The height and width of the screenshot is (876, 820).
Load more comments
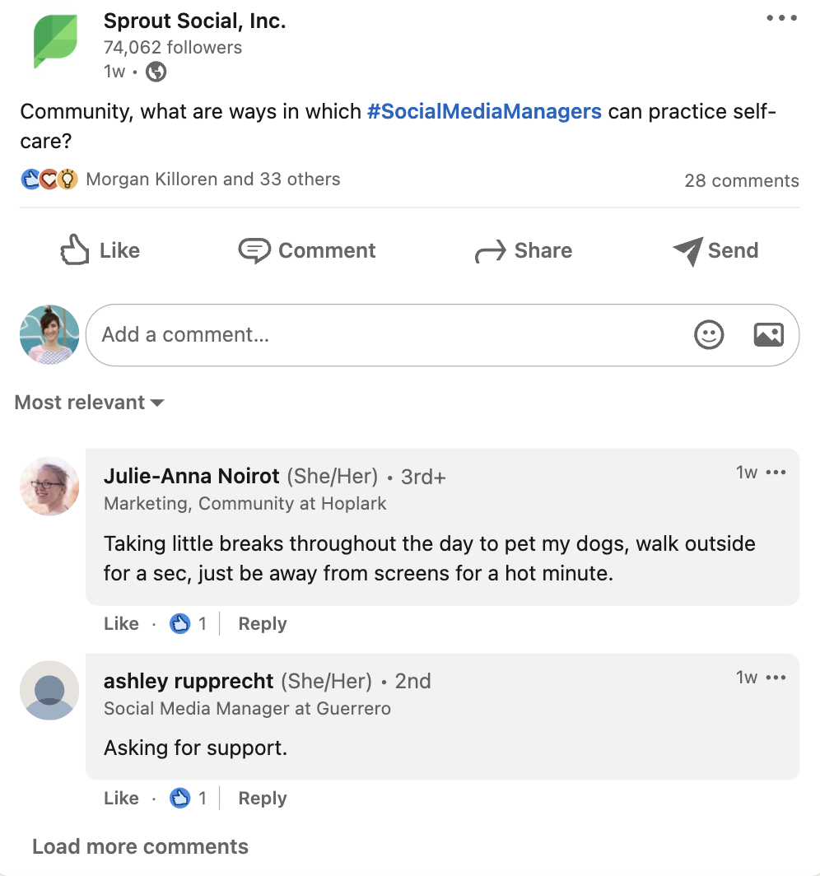140,846
